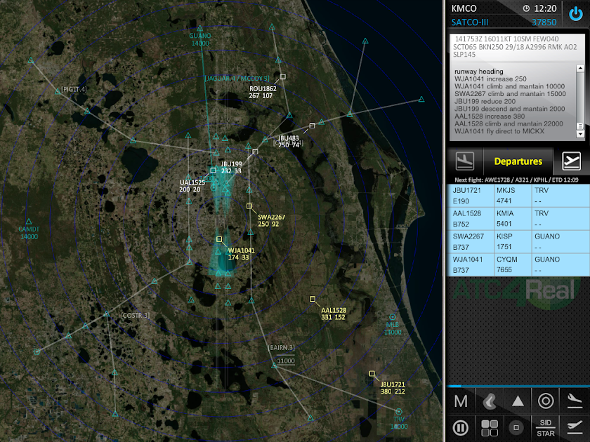Click down arrow of message log scrollbar
Viewport: 590px width, 442px height.
click(580, 134)
